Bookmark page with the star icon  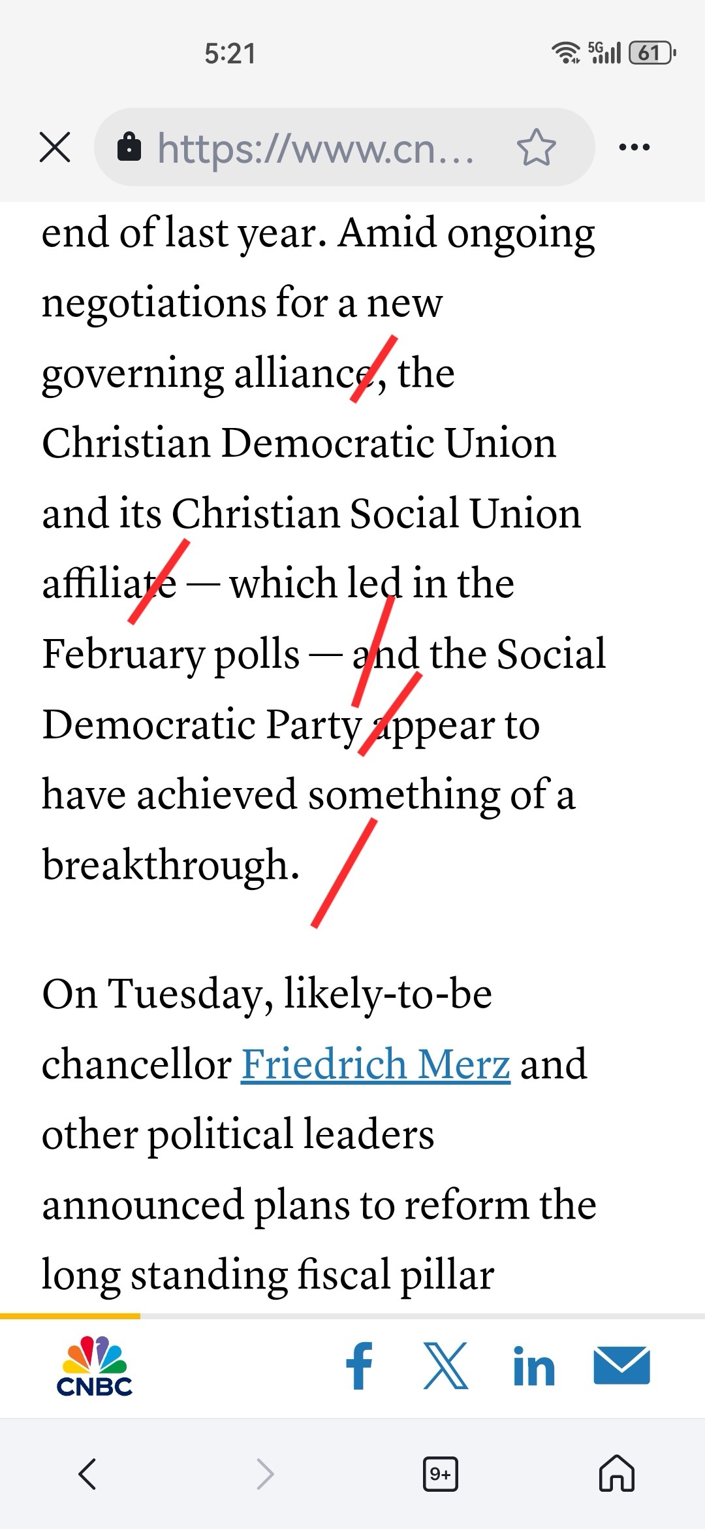pyautogui.click(x=536, y=147)
